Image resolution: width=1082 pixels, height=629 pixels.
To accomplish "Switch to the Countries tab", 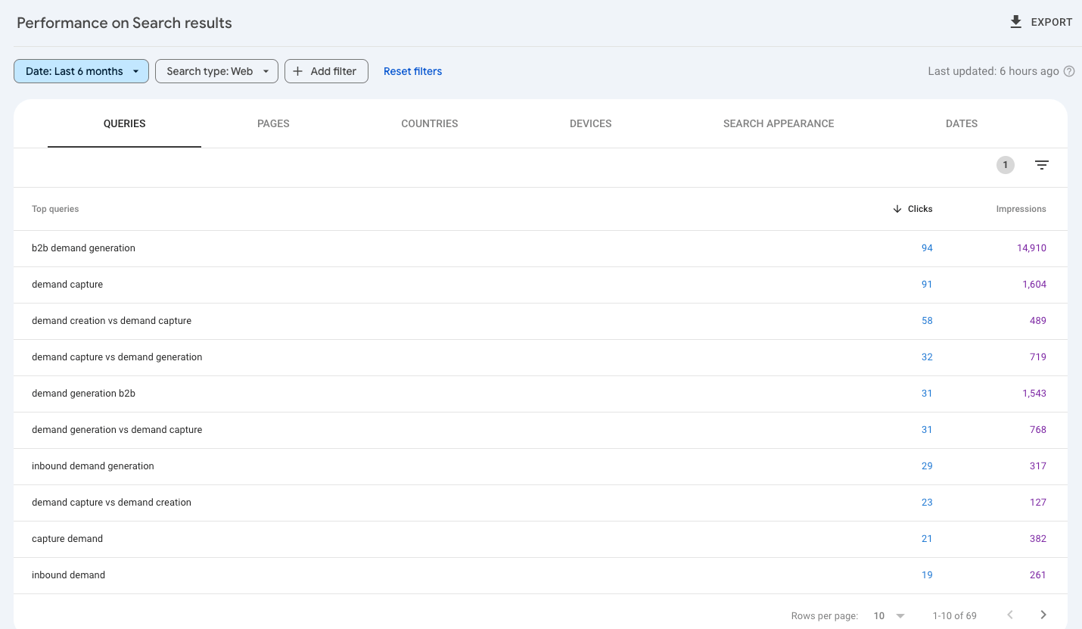I will 429,123.
